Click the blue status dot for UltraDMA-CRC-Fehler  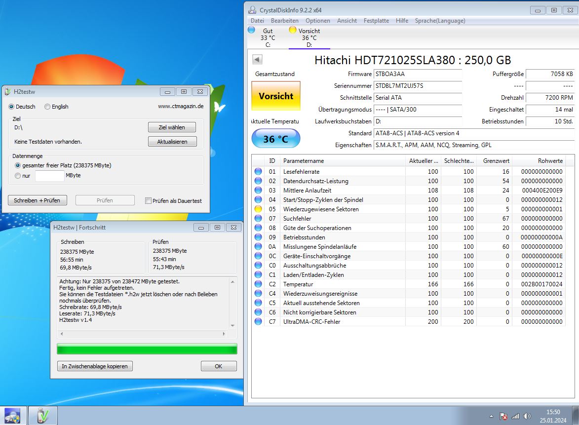point(258,322)
